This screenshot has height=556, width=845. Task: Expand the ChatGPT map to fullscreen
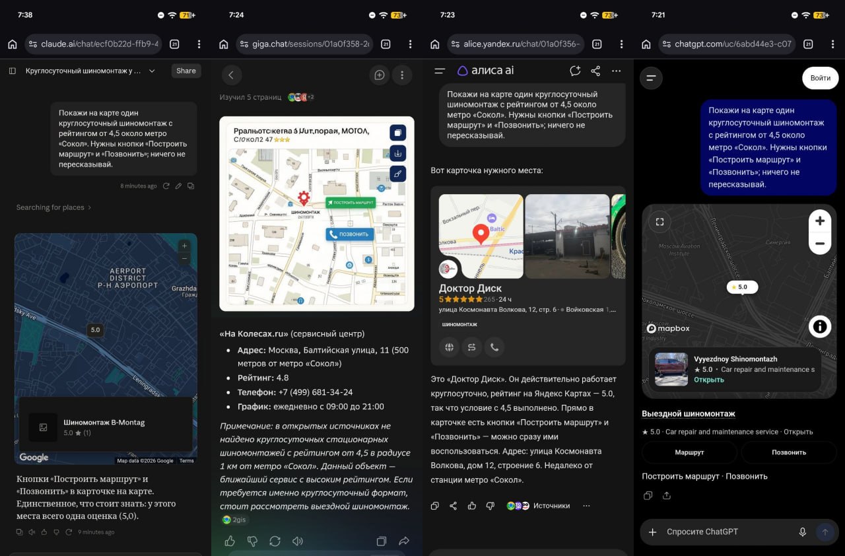(659, 222)
